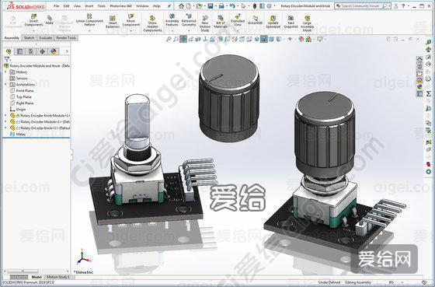Viewport: 435px width, 287px height.
Task: Expand the Rotary Encoder Knob component
Action: click(x=5, y=128)
